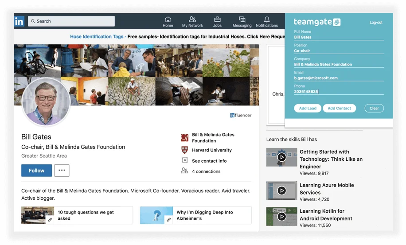Image resolution: width=406 pixels, height=245 pixels.
Task: Open Harvard University education link
Action: point(212,150)
